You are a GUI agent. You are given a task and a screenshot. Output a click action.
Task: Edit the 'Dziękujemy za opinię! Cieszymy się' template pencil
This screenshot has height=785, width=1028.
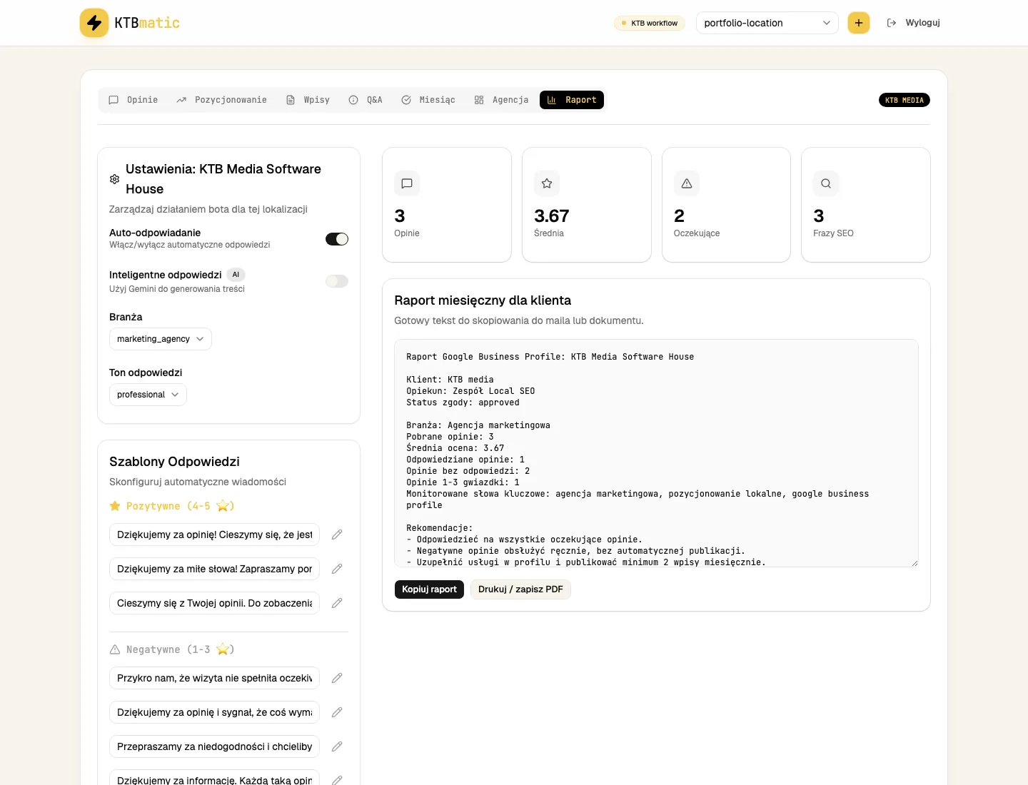click(x=337, y=535)
